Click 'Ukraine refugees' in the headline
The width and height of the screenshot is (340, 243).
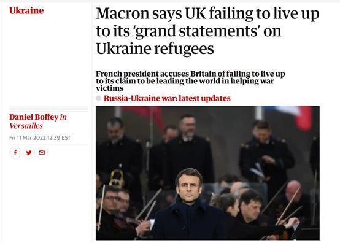tap(155, 48)
